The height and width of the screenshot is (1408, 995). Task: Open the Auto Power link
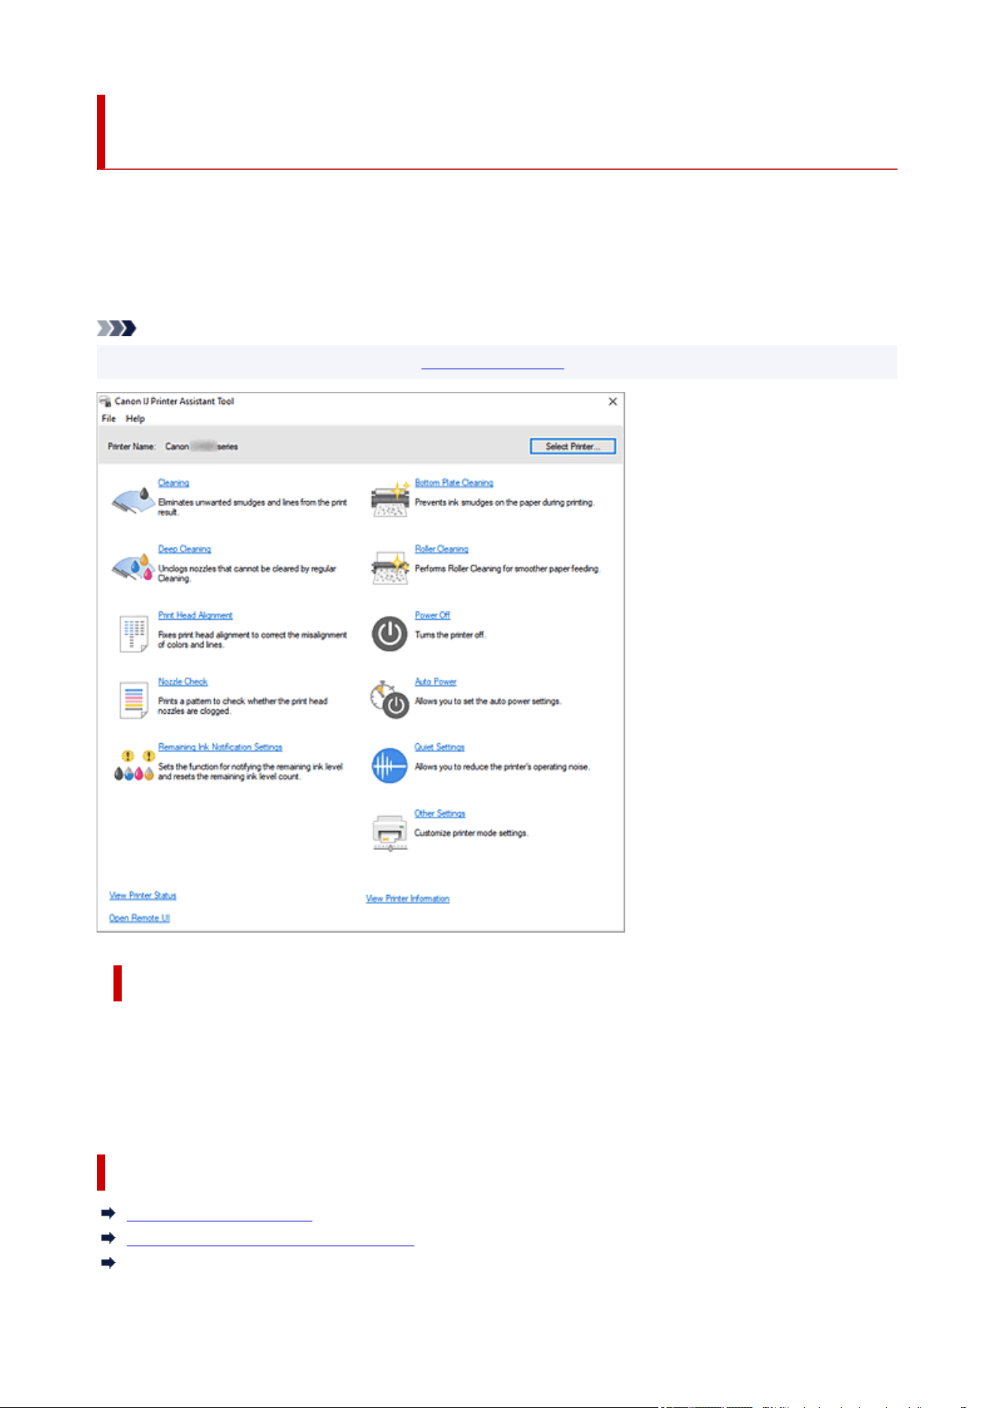tap(436, 681)
